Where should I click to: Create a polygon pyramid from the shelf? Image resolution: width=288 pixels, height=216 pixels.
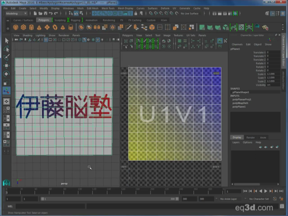pos(63,27)
